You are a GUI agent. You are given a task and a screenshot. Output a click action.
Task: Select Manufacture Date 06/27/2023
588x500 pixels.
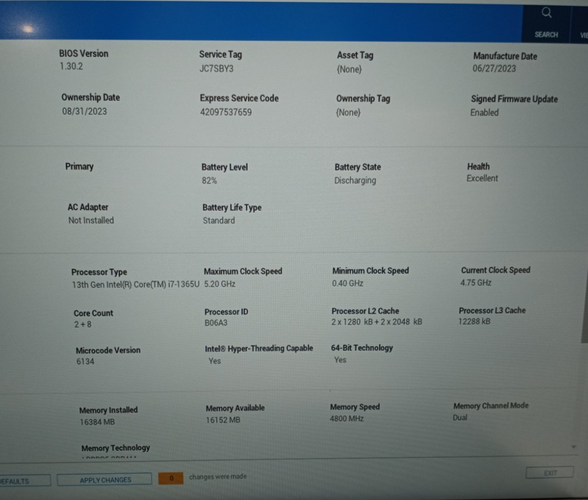[494, 69]
